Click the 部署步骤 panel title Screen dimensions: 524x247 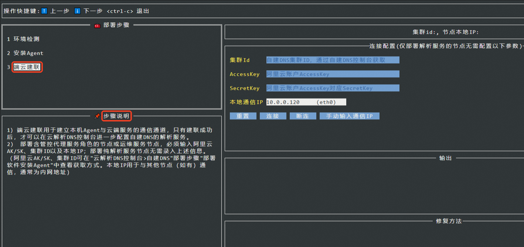pos(116,25)
